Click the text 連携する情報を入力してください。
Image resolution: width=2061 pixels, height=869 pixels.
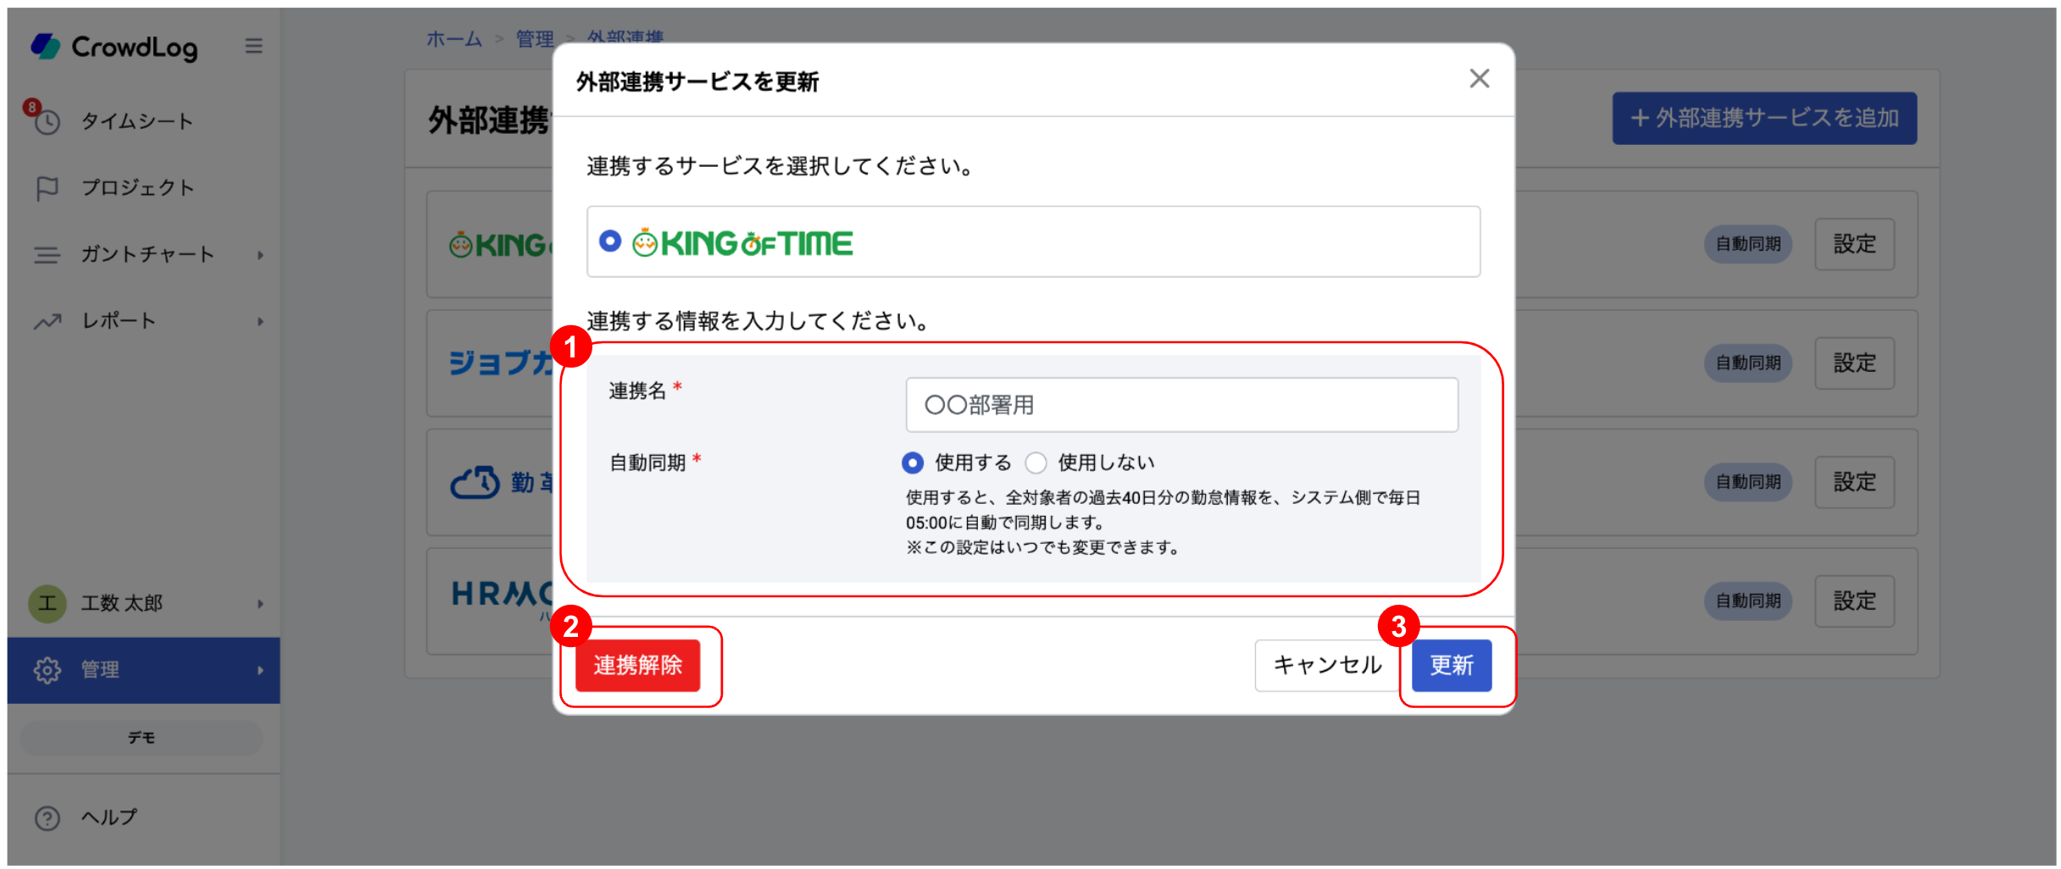coord(758,321)
